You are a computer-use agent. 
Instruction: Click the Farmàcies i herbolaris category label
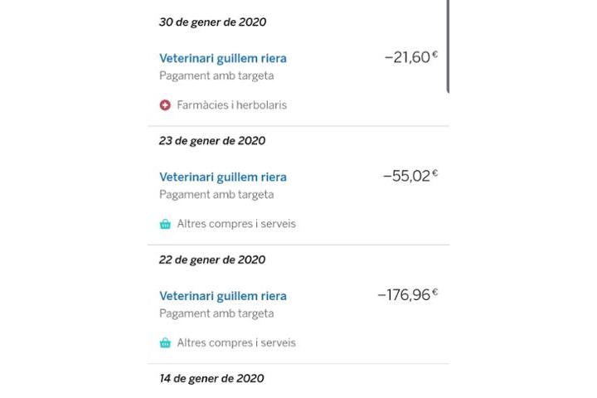(231, 105)
